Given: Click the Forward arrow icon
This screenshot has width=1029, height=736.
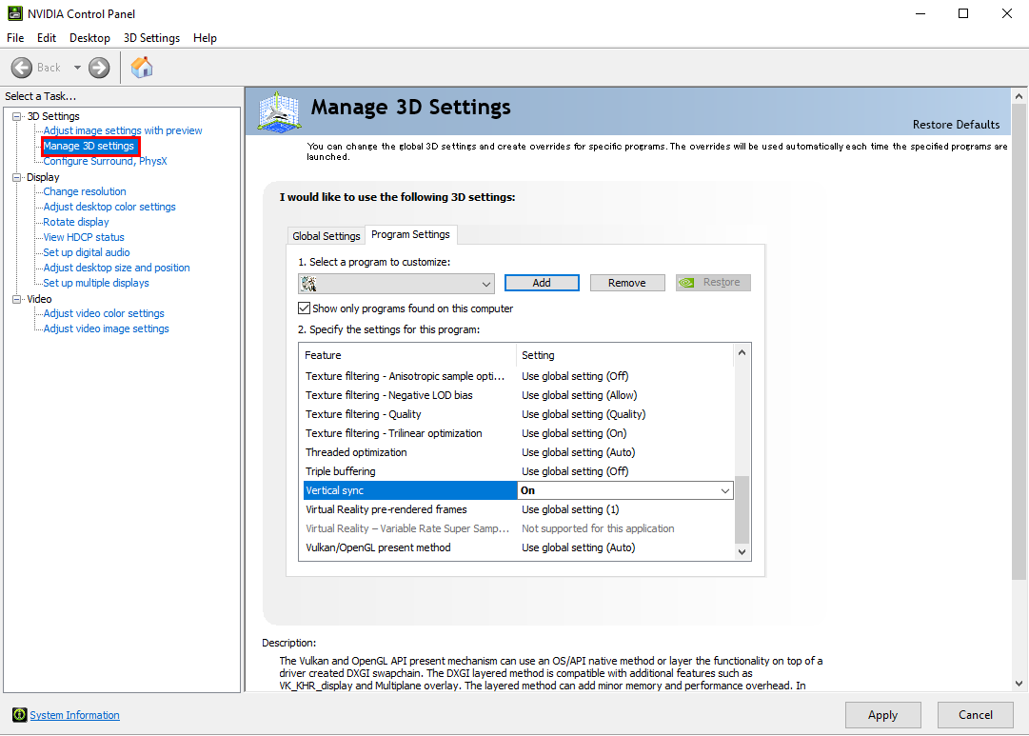Looking at the screenshot, I should coord(99,68).
